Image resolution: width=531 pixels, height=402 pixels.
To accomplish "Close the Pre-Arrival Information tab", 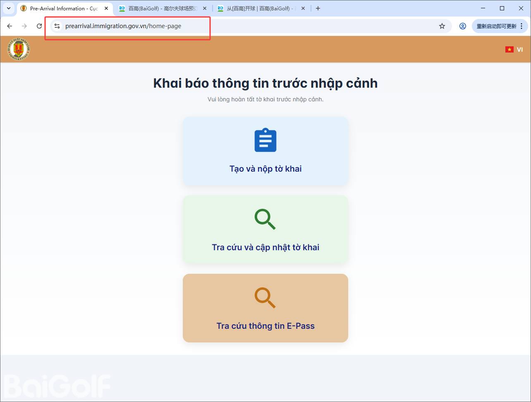I will click(106, 8).
